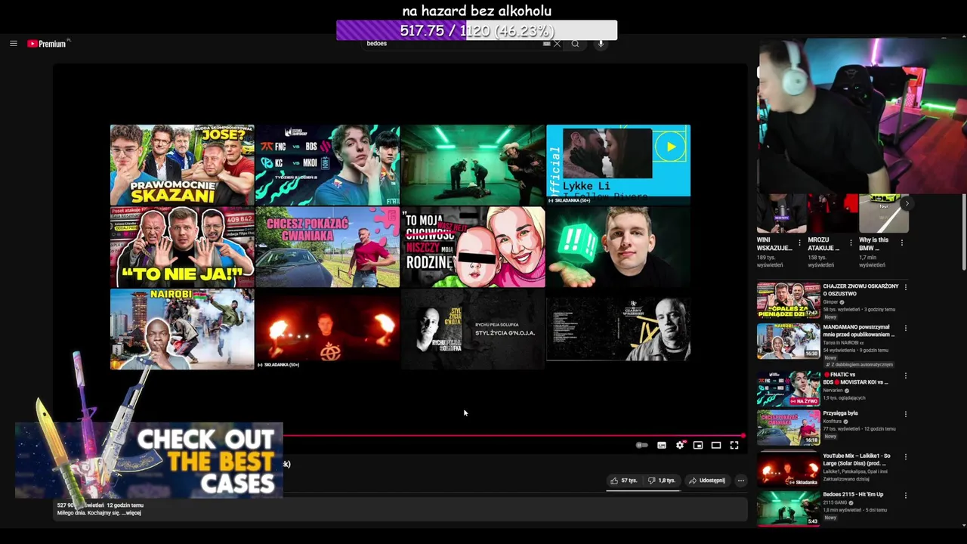967x544 pixels.
Task: Open the on-screen keyboard icon in search
Action: pyautogui.click(x=546, y=44)
